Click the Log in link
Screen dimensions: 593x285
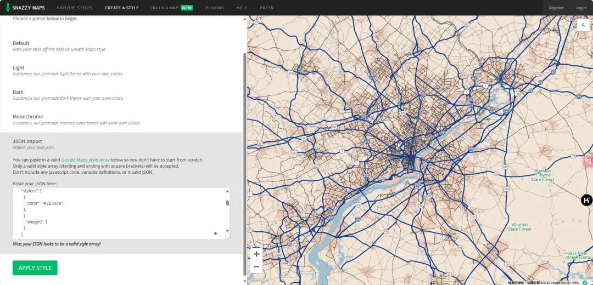[x=581, y=8]
